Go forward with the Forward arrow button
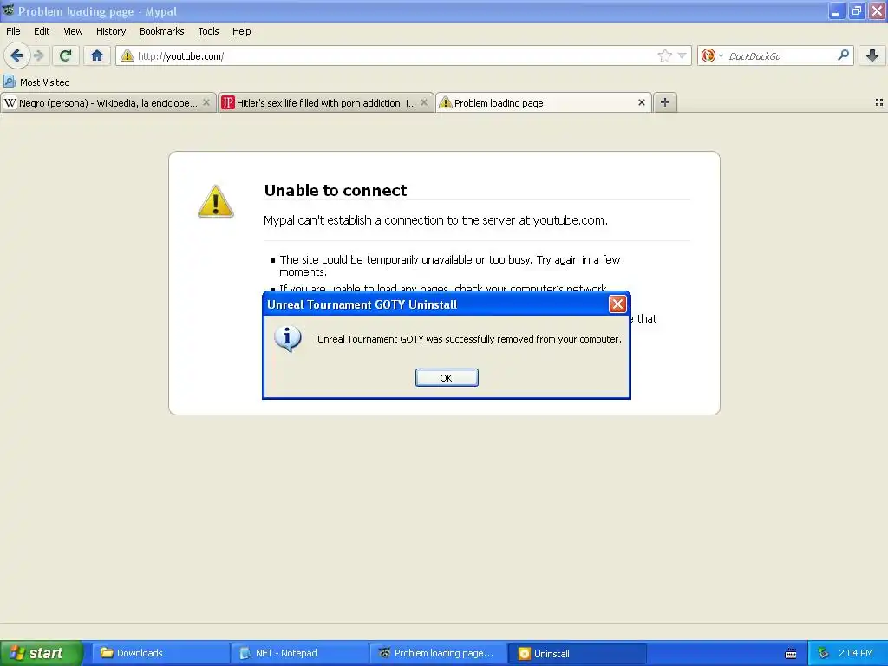Screen dimensions: 888x666 click(x=39, y=55)
